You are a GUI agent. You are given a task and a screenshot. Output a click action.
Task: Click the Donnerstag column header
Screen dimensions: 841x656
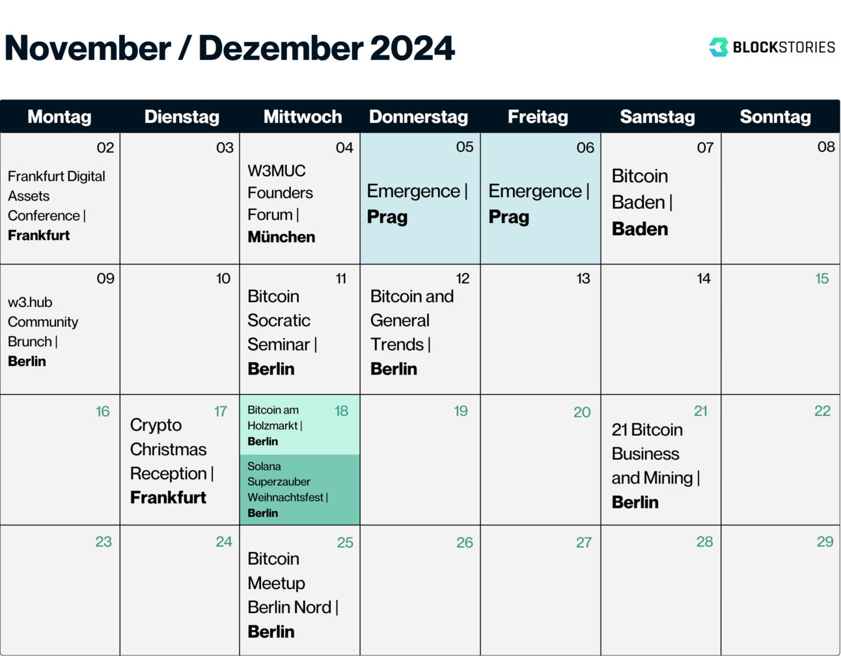coord(419,117)
